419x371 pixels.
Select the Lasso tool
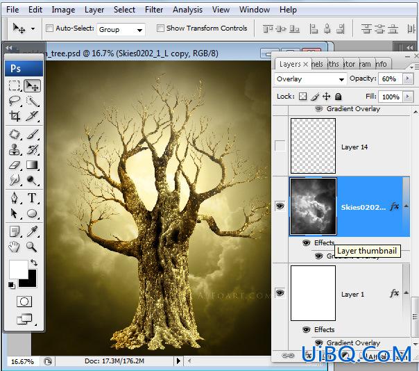click(x=14, y=101)
